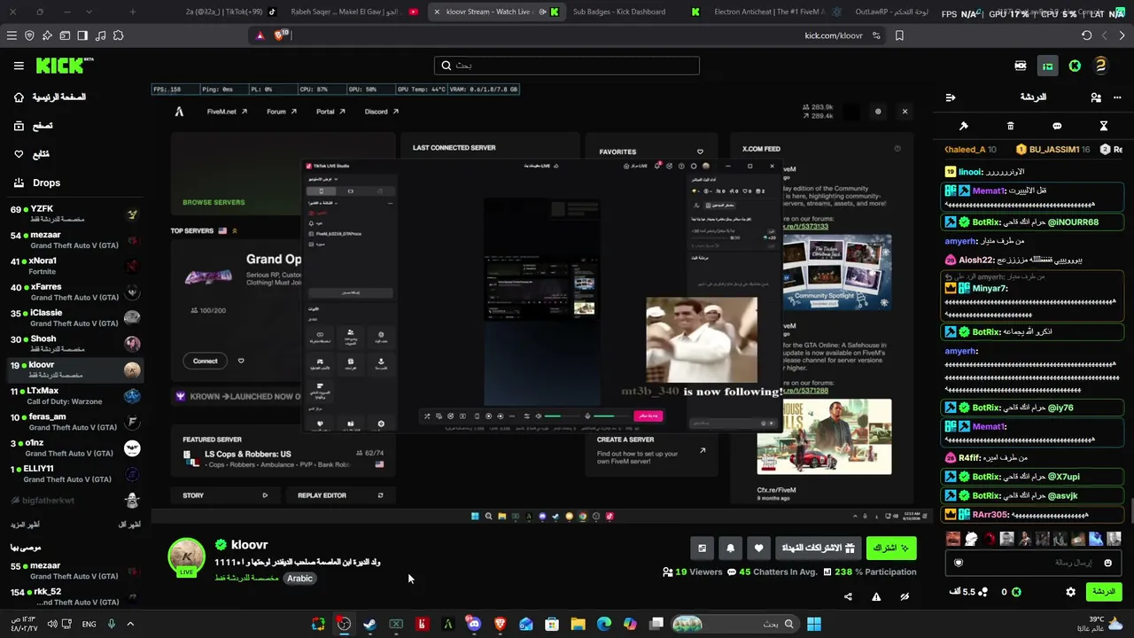Focus the chat message input field

click(1032, 563)
